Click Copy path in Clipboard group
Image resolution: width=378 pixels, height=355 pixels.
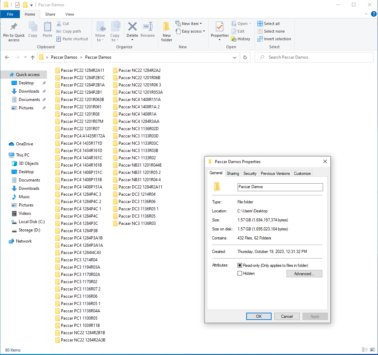69,31
